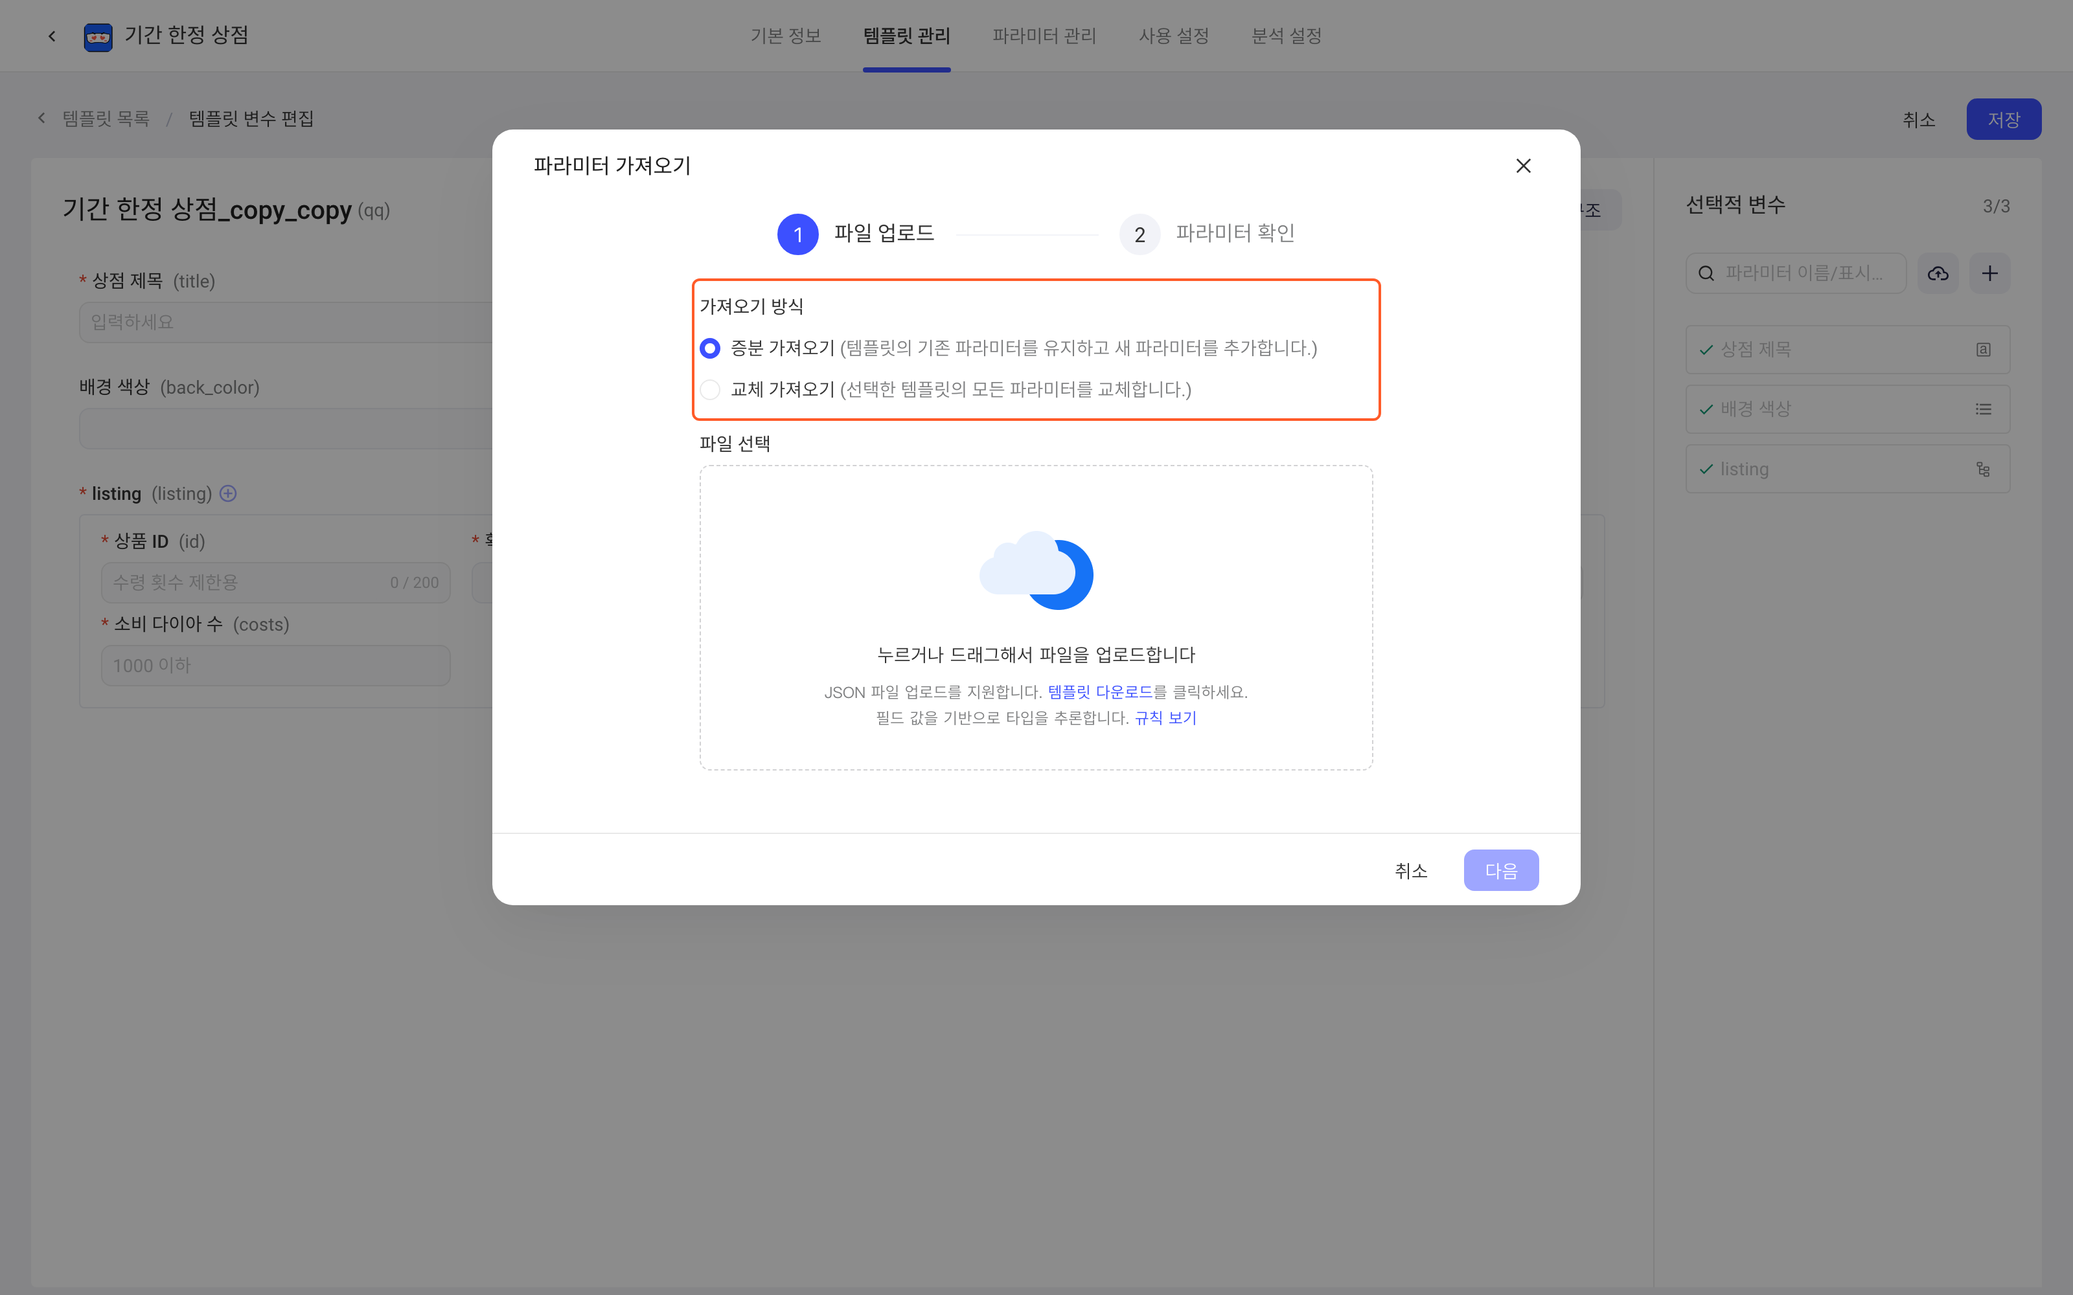Viewport: 2073px width, 1295px height.
Task: Click the 다음 button
Action: pyautogui.click(x=1501, y=870)
